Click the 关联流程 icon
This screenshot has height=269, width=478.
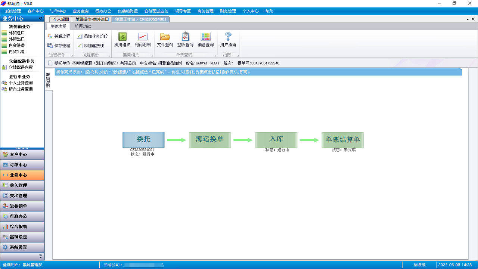[x=50, y=36]
